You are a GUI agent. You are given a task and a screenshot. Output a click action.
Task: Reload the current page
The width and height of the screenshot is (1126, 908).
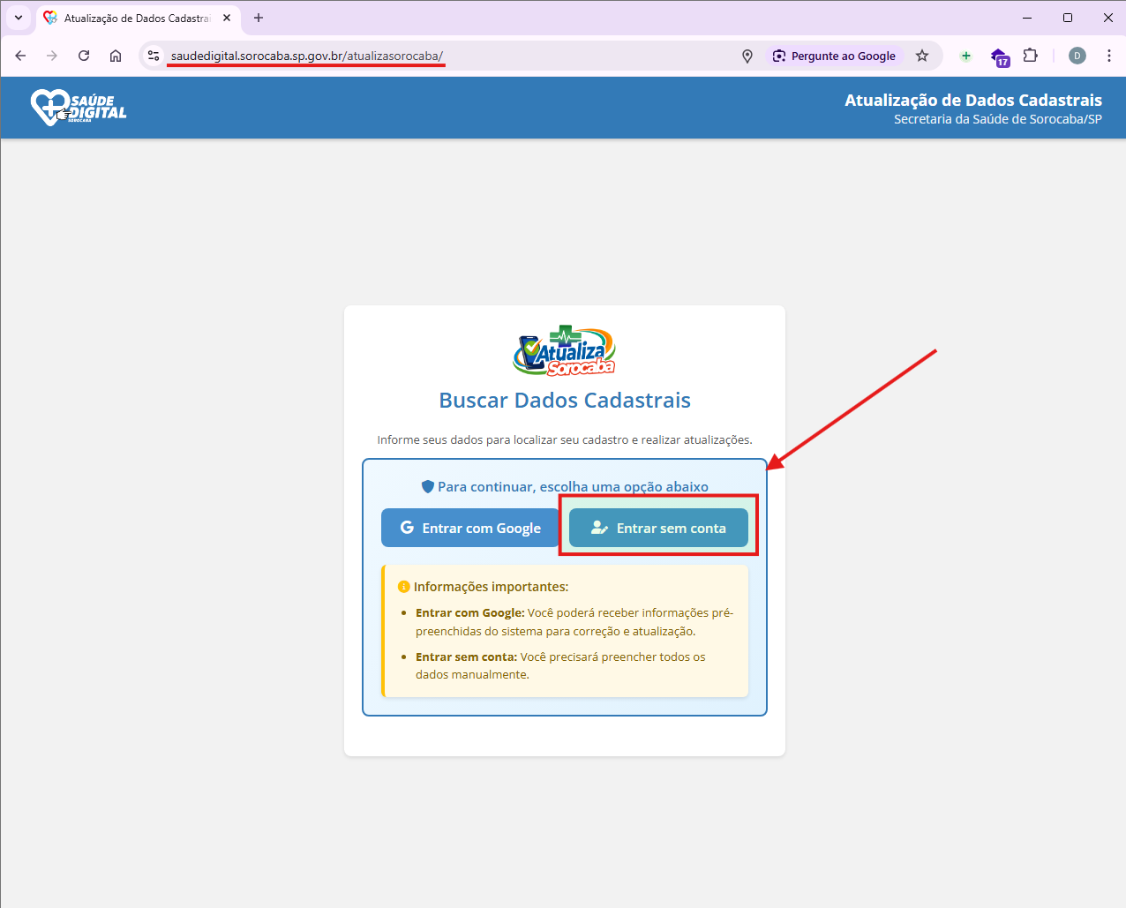[x=84, y=56]
